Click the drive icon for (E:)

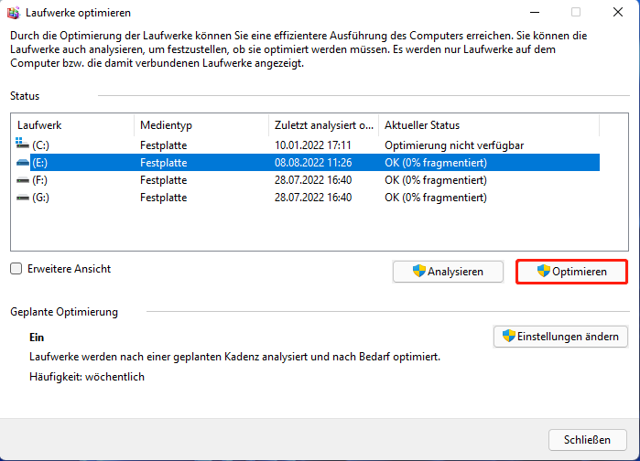[23, 163]
